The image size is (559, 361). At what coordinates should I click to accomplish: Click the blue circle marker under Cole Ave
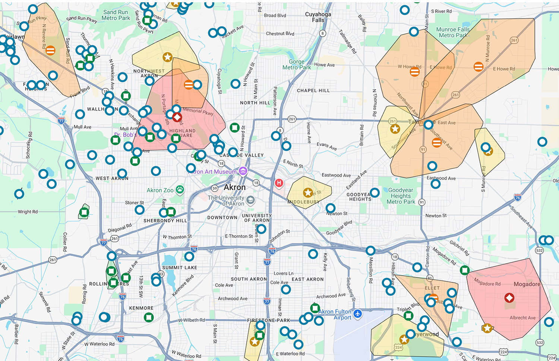pyautogui.click(x=285, y=289)
